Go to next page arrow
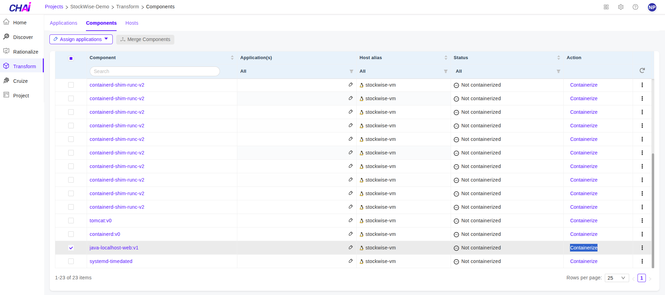 click(x=650, y=278)
